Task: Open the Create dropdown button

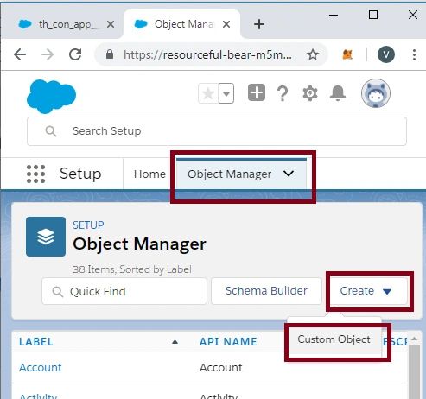Action: pyautogui.click(x=369, y=291)
